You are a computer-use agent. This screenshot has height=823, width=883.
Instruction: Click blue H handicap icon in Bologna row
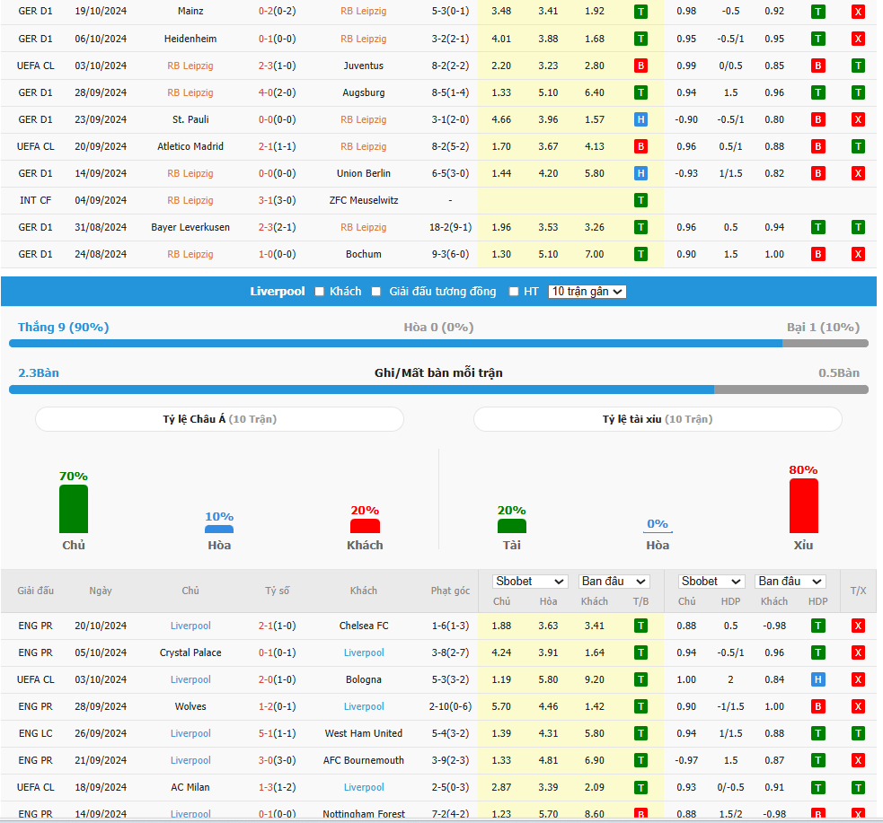pyautogui.click(x=817, y=679)
